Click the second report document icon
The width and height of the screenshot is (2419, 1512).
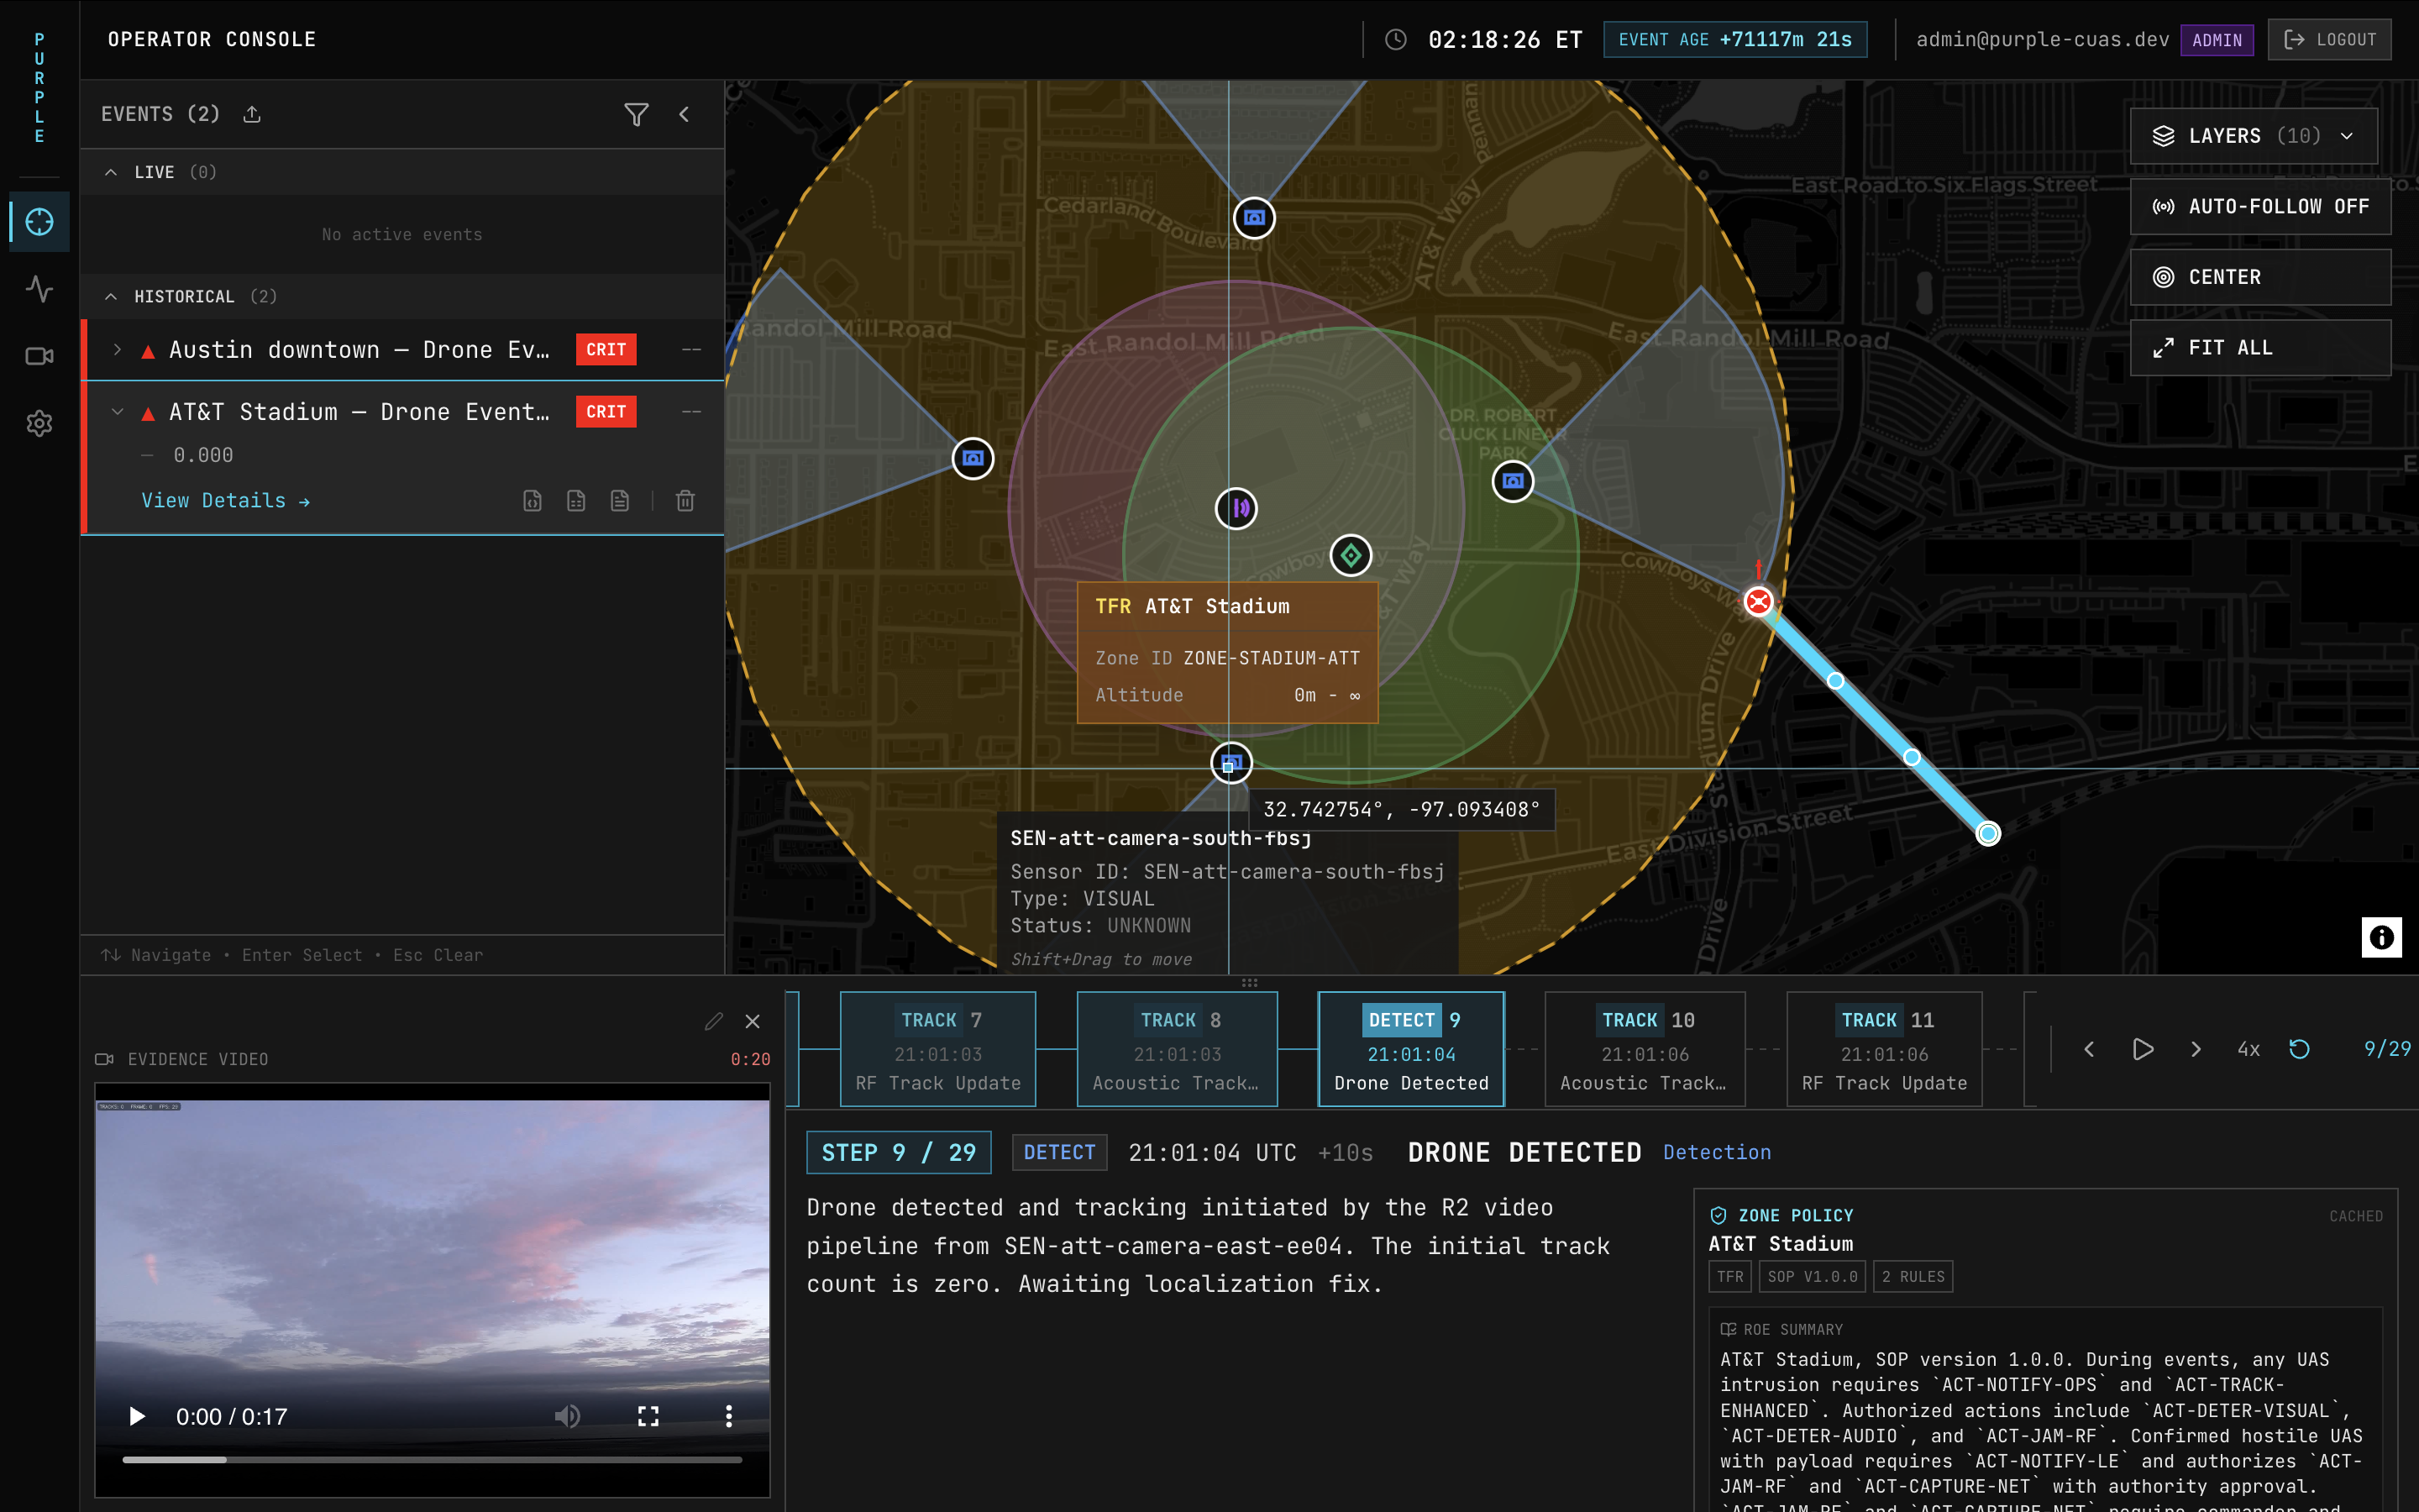click(x=577, y=500)
